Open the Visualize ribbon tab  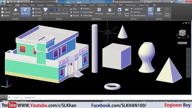click(40, 5)
